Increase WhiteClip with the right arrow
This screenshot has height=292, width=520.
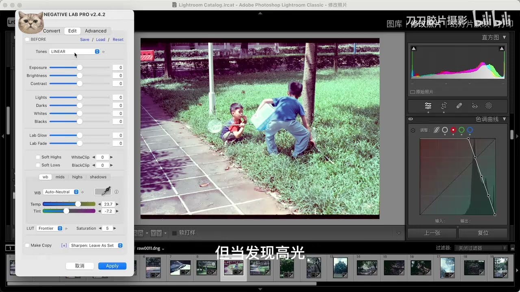(111, 157)
